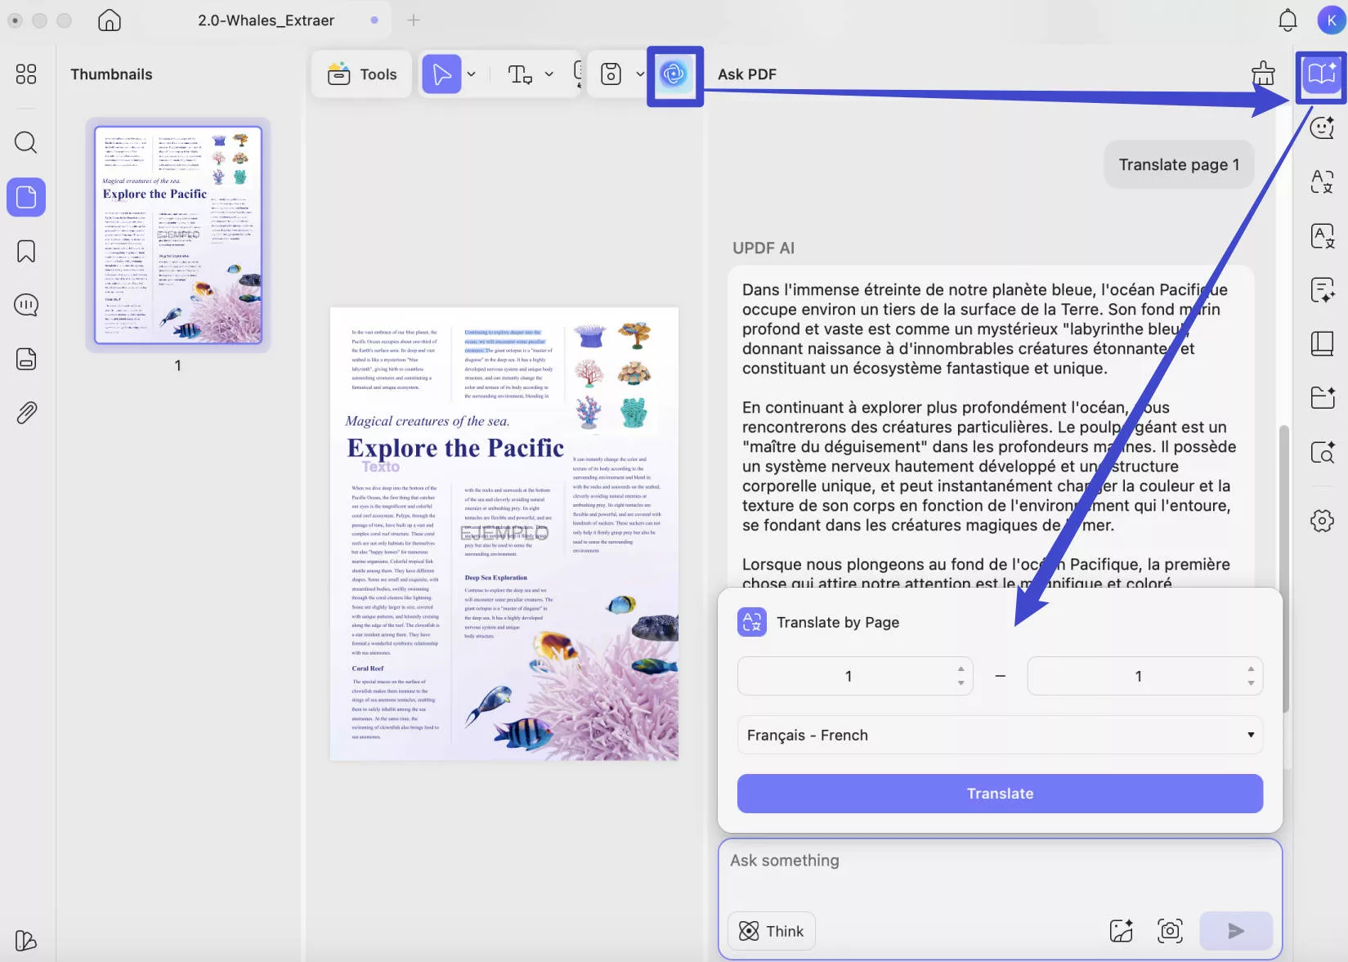Click the Translate by Page title

click(x=838, y=622)
